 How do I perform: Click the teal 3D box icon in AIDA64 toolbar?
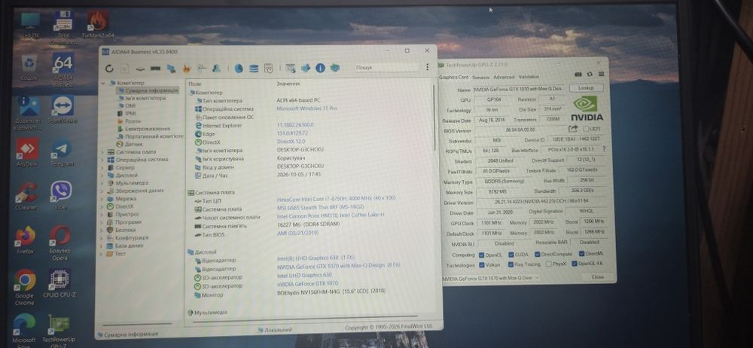[335, 69]
